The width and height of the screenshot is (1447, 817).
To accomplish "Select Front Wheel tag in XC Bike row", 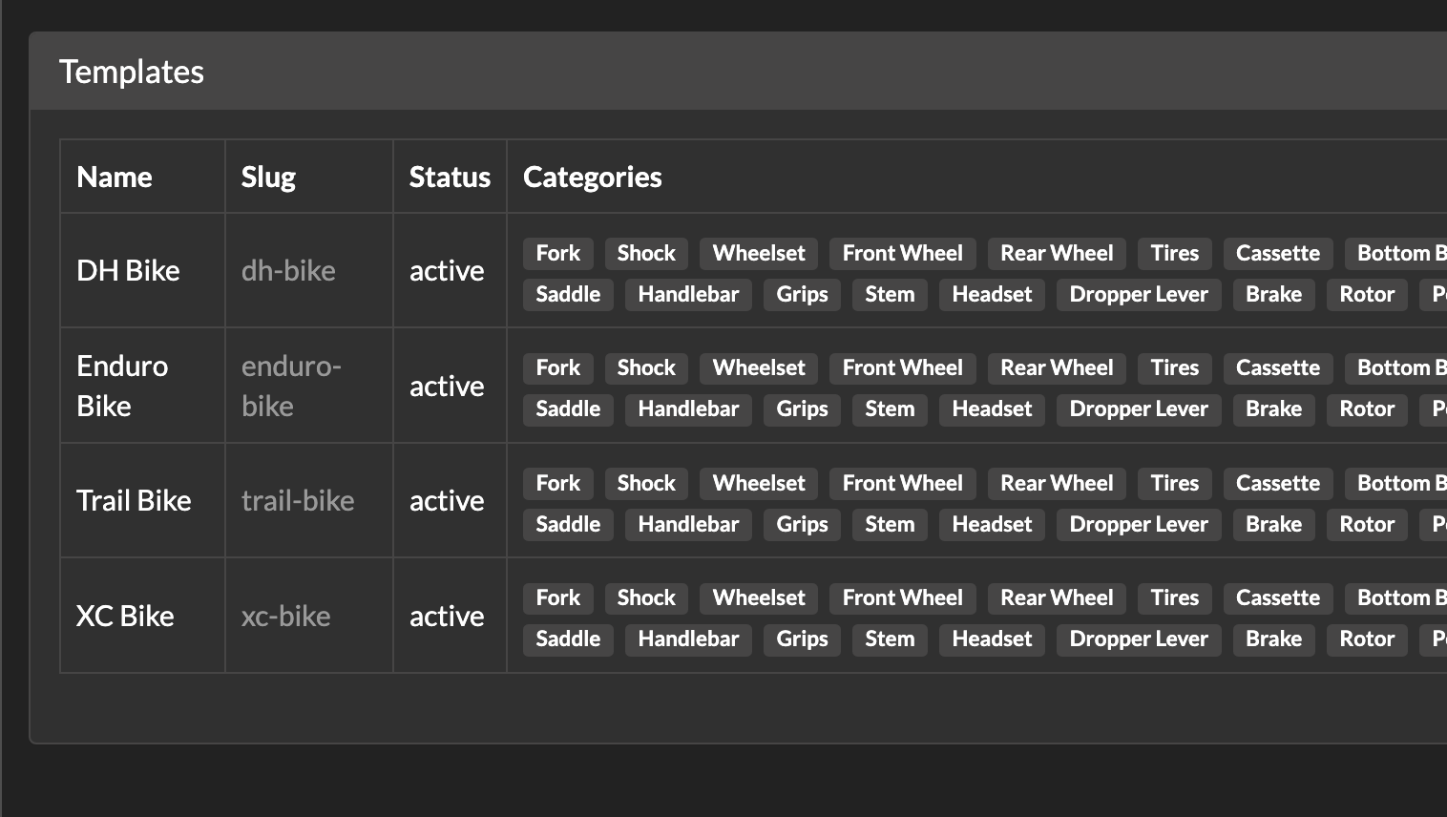I will [x=902, y=598].
